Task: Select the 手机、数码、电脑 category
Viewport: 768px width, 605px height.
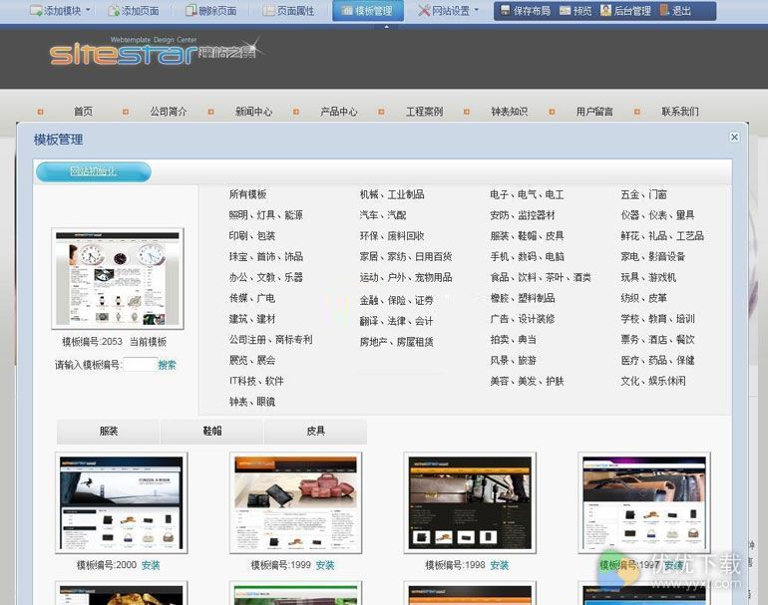Action: pyautogui.click(x=527, y=256)
